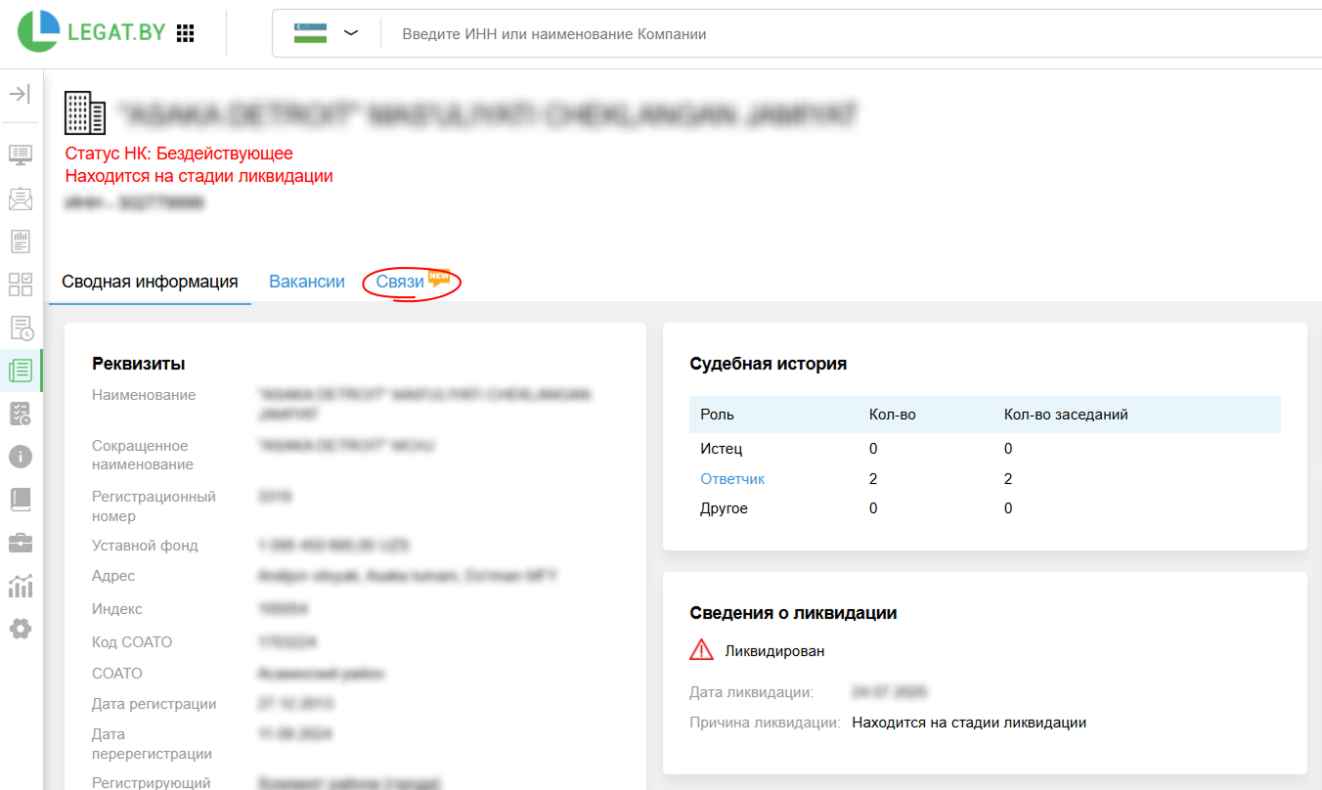1322x790 pixels.
Task: Open the mail envelope icon in the sidebar
Action: tap(21, 198)
